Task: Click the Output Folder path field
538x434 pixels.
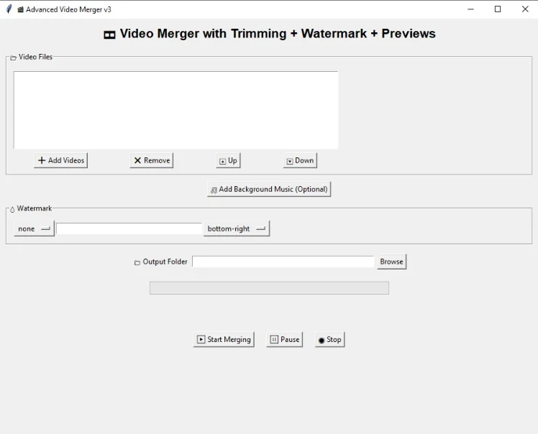Action: pos(283,262)
